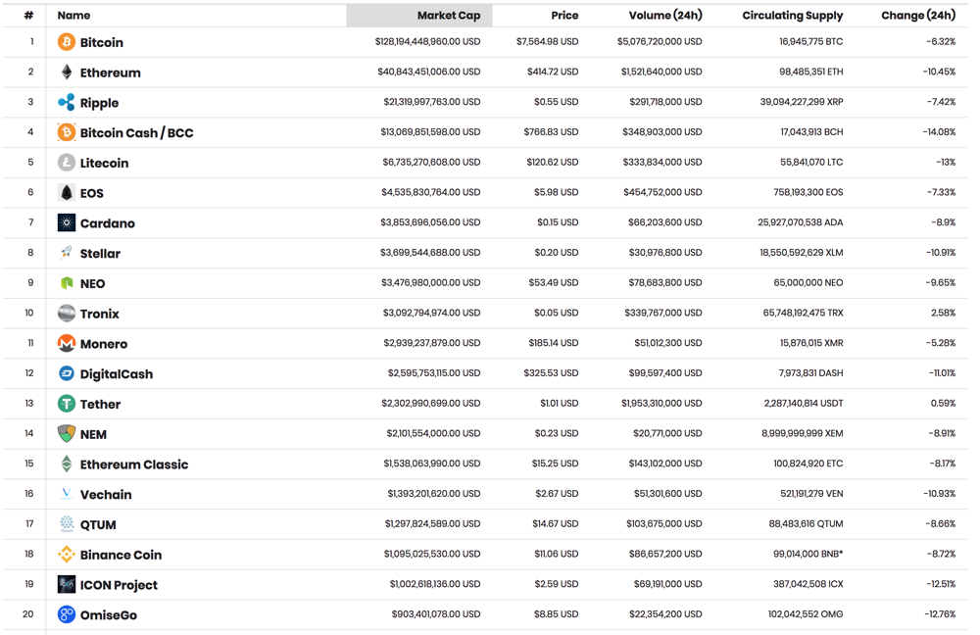
Task: Select OmiseGo market cap $903,401,078.00 USD
Action: click(436, 613)
